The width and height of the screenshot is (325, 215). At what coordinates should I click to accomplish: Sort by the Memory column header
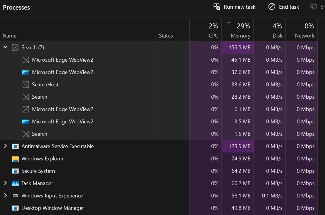click(x=238, y=30)
